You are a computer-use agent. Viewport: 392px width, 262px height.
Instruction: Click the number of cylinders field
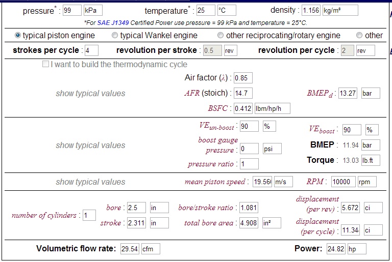tap(89, 216)
